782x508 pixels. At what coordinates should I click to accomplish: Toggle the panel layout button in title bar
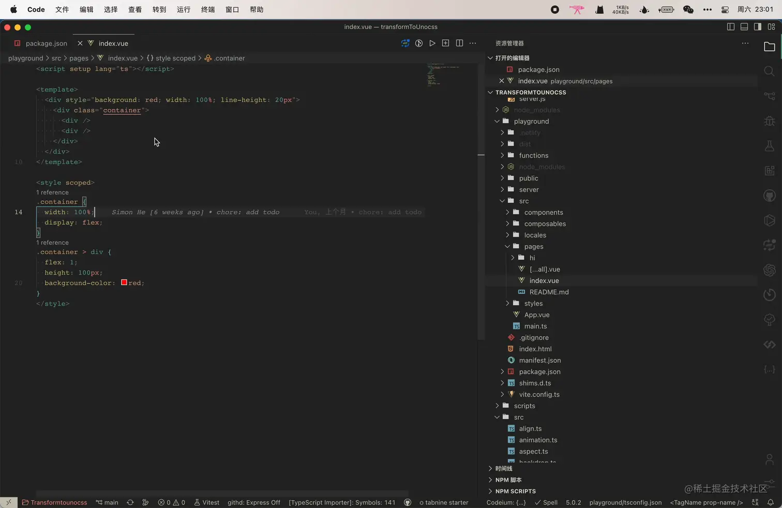click(x=744, y=26)
